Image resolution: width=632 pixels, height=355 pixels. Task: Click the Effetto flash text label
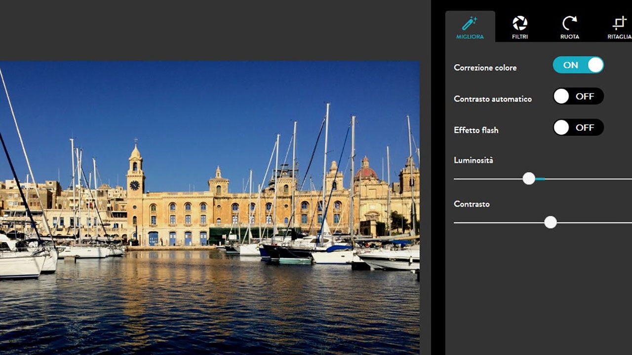tap(476, 131)
